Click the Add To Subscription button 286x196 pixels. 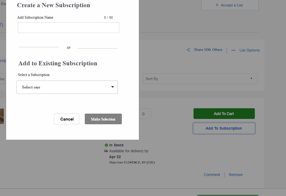click(x=224, y=128)
